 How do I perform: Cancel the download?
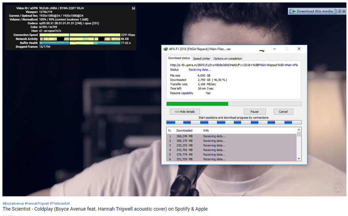click(x=283, y=112)
